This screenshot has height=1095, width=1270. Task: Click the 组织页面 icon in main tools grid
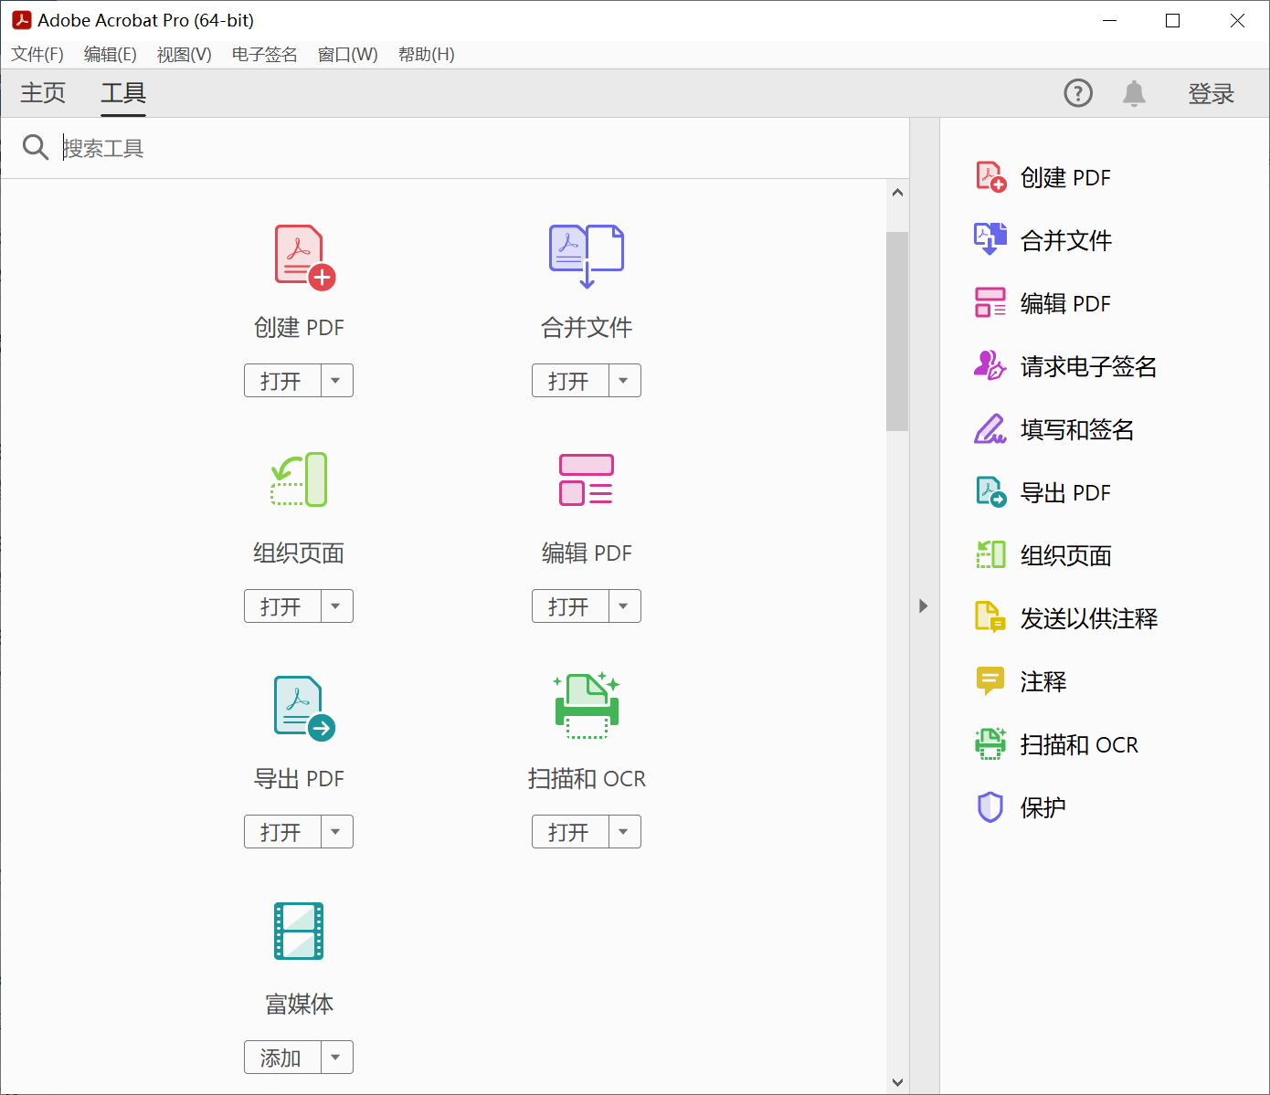[x=299, y=479]
